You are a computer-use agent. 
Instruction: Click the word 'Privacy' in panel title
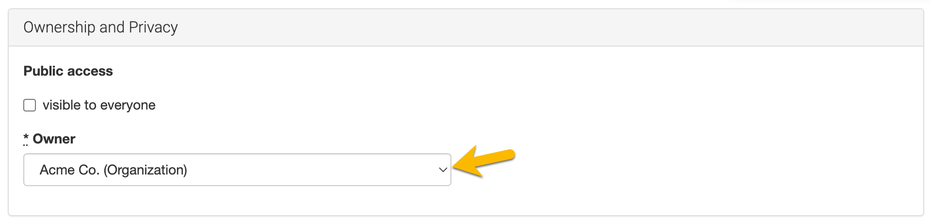(x=153, y=28)
